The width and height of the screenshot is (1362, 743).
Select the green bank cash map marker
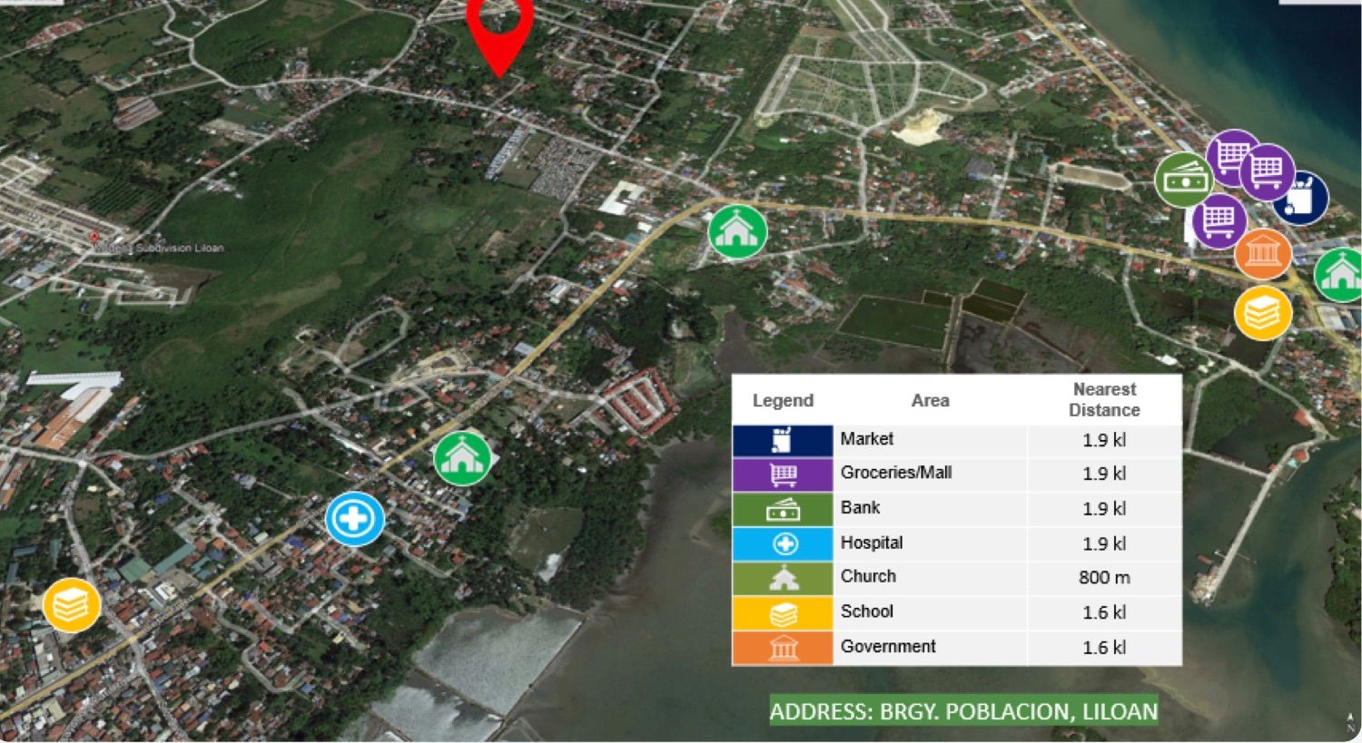click(1184, 180)
